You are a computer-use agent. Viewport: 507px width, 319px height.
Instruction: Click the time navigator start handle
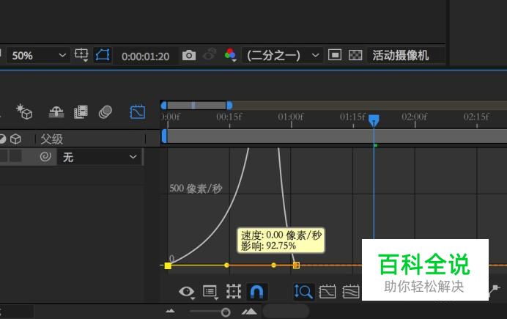point(163,105)
